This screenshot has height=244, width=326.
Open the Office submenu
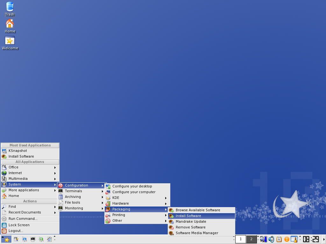pyautogui.click(x=30, y=167)
